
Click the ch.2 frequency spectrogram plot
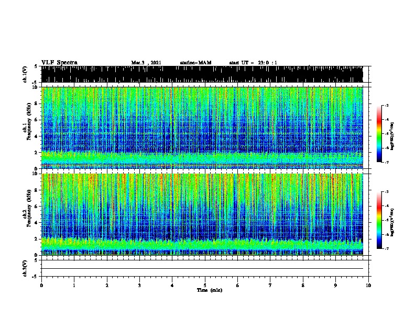click(x=202, y=214)
